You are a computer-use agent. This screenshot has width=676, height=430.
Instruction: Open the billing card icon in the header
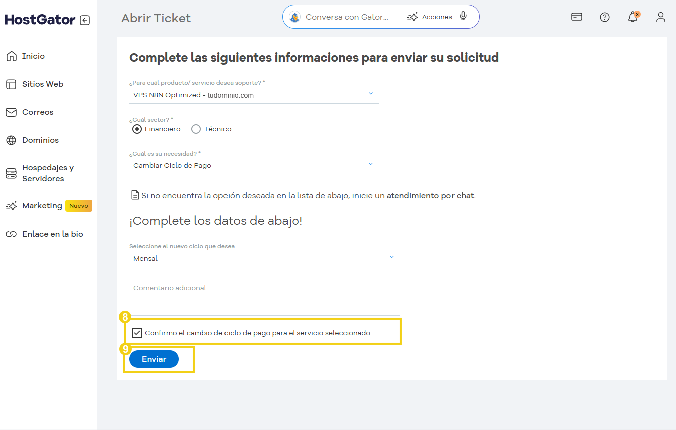coord(576,17)
